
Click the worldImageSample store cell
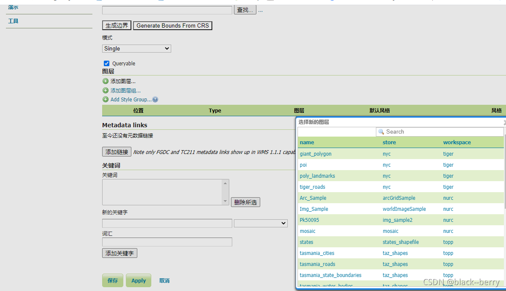tap(404, 209)
